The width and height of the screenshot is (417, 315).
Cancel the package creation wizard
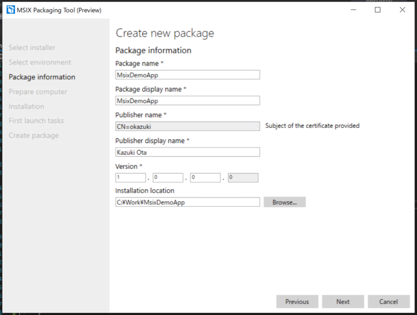[388, 302]
